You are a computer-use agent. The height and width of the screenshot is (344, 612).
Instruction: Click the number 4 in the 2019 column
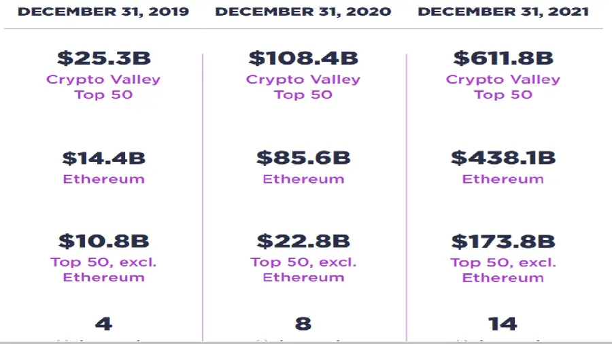coord(103,324)
